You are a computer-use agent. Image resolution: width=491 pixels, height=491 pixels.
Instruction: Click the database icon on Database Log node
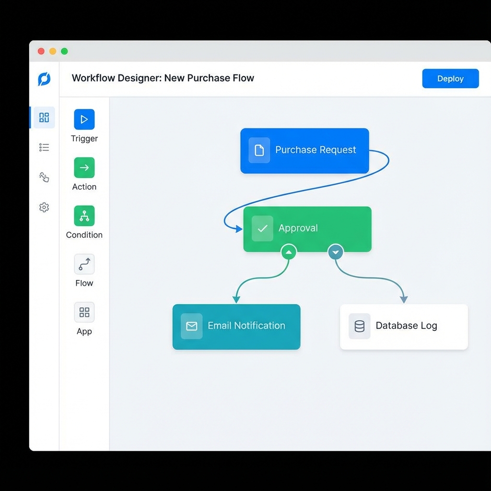click(x=359, y=326)
